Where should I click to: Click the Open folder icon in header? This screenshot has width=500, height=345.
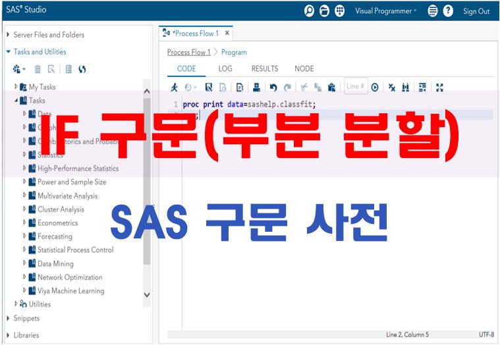tap(324, 11)
